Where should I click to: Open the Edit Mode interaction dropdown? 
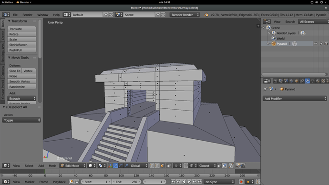click(x=73, y=166)
